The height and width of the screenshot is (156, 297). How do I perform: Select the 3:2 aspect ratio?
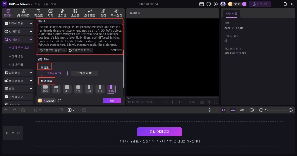(x=56, y=89)
